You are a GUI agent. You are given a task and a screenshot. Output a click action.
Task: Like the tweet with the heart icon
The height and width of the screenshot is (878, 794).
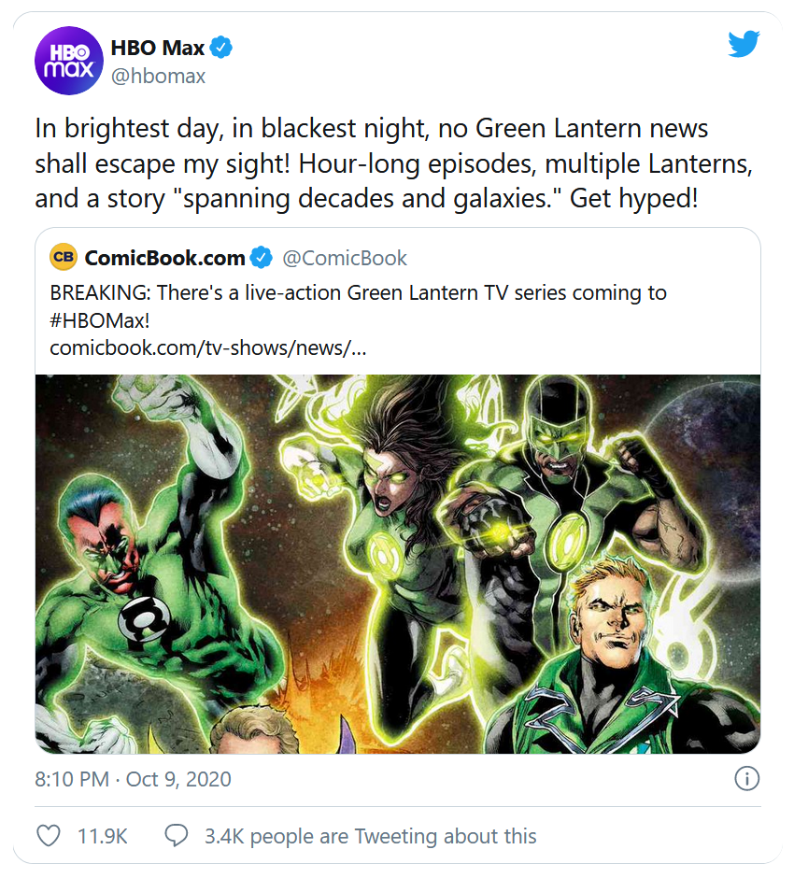point(49,835)
